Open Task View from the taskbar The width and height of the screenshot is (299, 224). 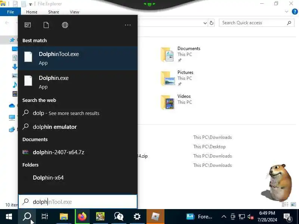[x=45, y=217]
